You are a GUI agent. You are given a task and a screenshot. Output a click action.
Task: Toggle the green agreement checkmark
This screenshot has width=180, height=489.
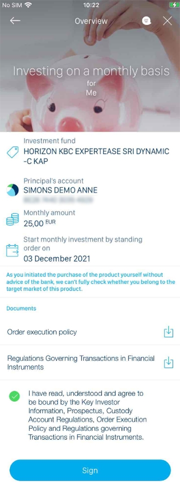14,396
